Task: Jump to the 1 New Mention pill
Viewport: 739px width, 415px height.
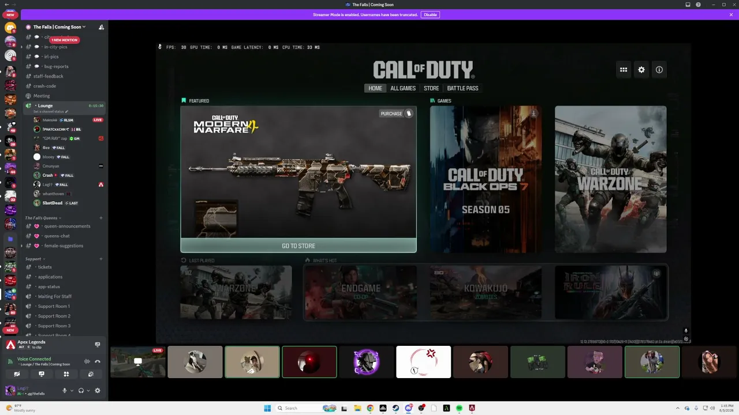Action: 64,40
